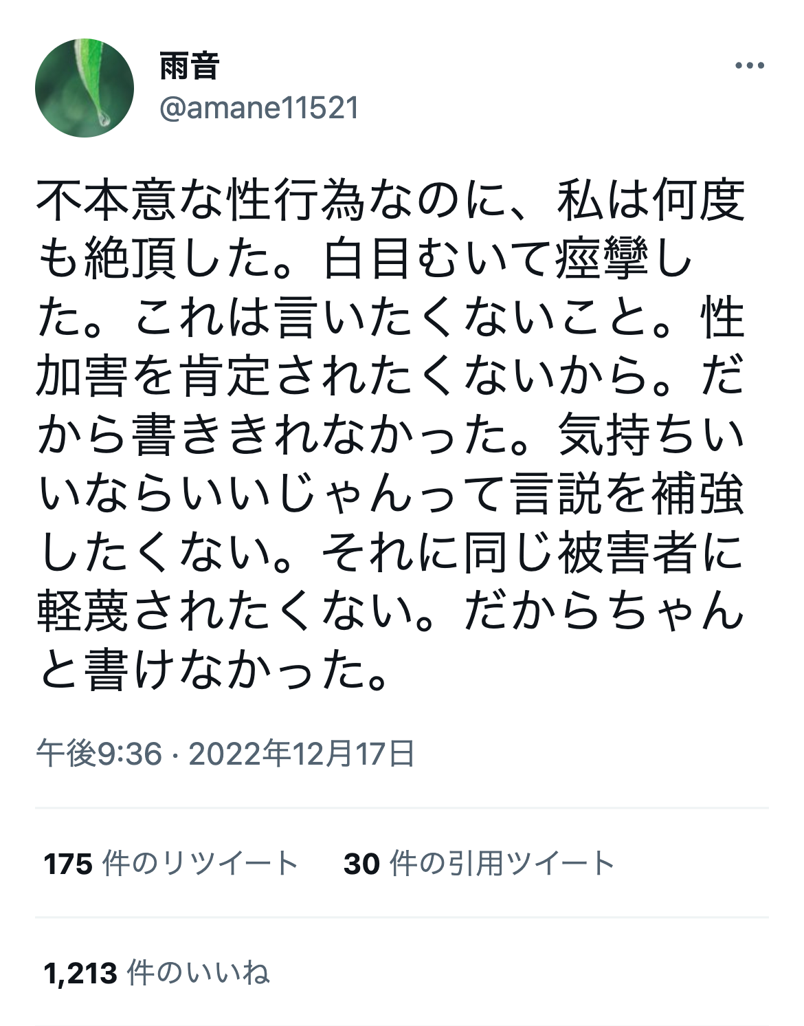Select the 午後9:36 timestamp
This screenshot has height=1026, width=804.
[99, 754]
